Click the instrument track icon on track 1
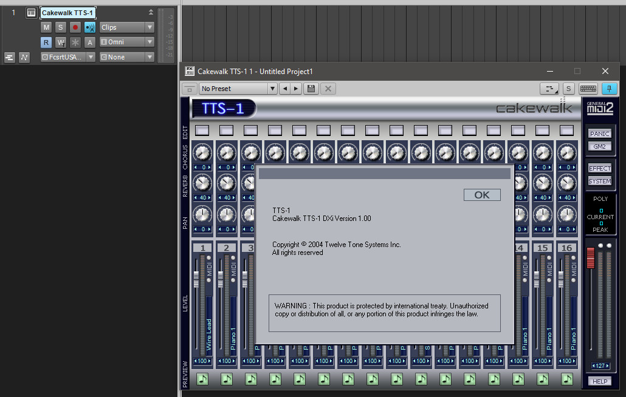The width and height of the screenshot is (626, 397). [31, 13]
